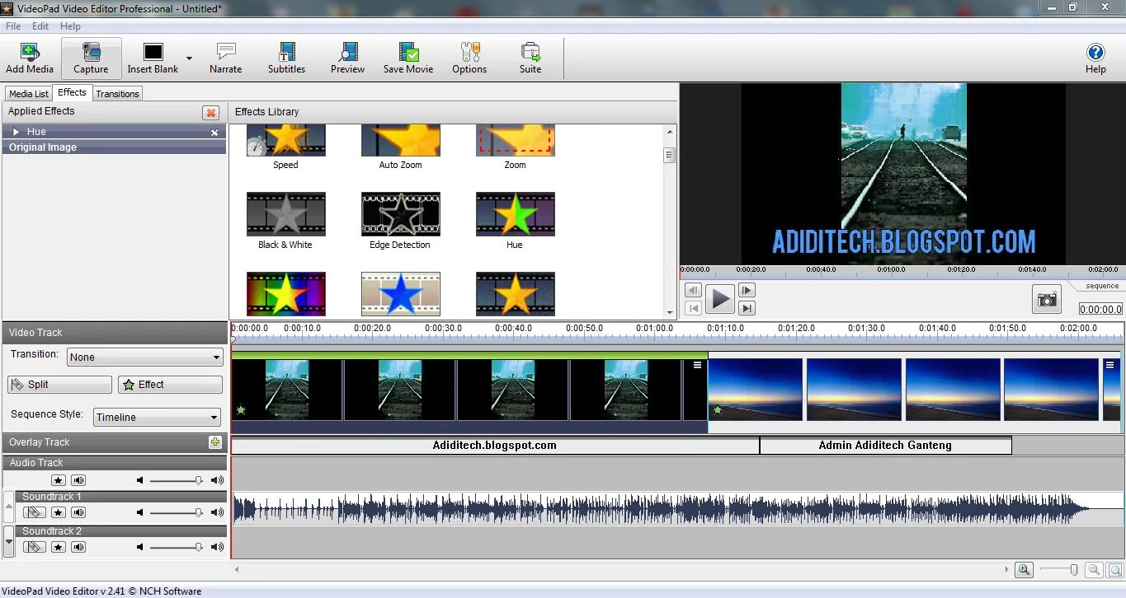Delete applied effects with the red X
The height and width of the screenshot is (598, 1126).
(x=211, y=113)
